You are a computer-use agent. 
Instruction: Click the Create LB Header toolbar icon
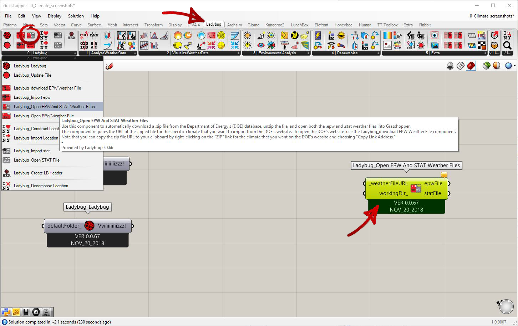pyautogui.click(x=71, y=35)
